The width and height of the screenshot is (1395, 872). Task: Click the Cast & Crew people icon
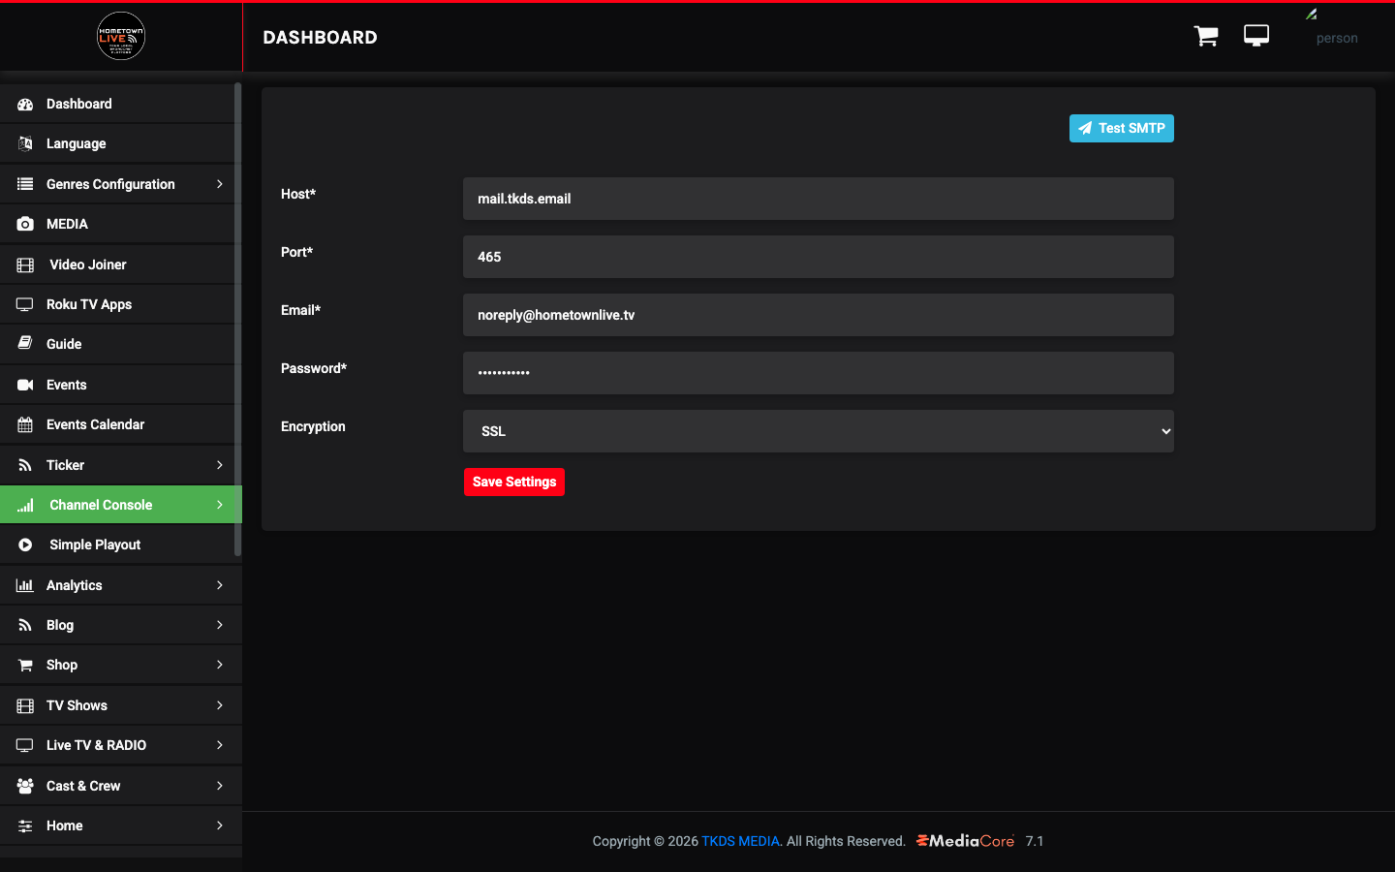pos(25,786)
